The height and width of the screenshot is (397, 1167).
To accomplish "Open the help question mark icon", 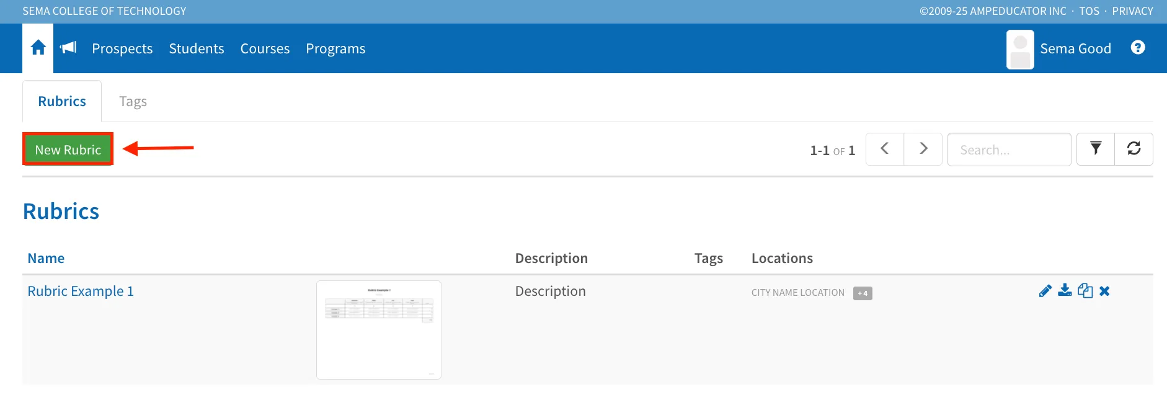I will [x=1138, y=48].
